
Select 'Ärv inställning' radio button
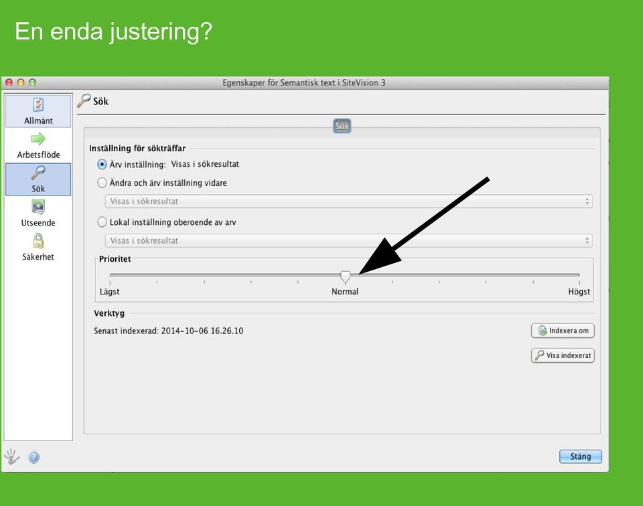click(x=102, y=164)
